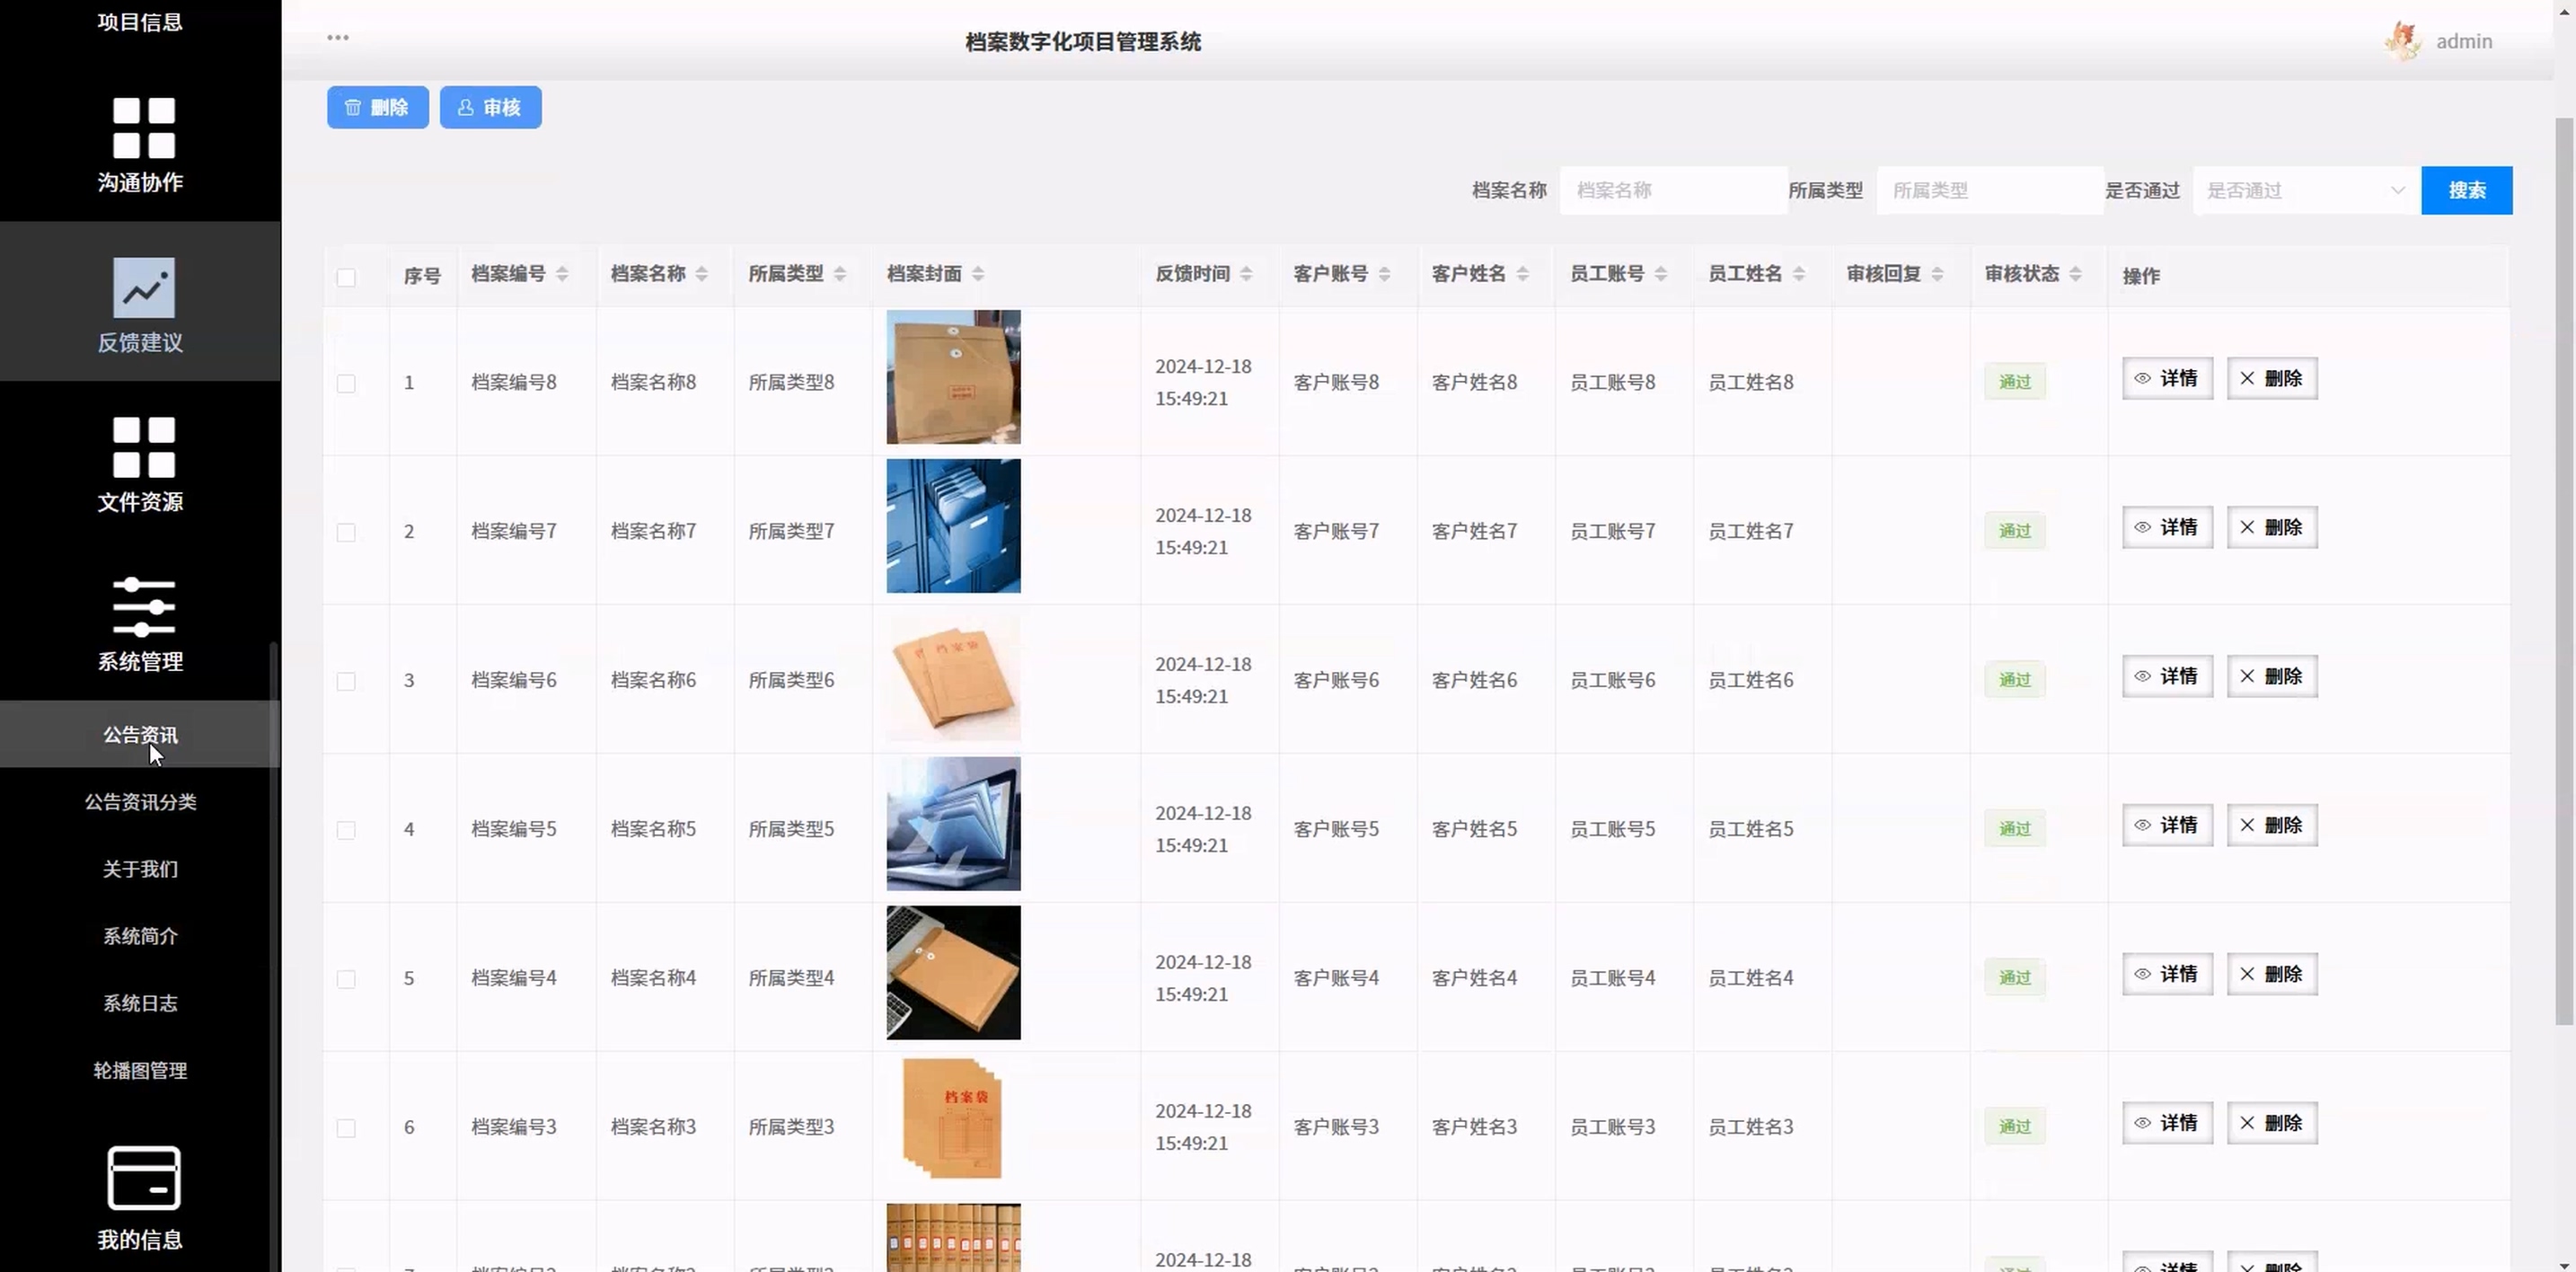Click the blue 搜索 button
Image resolution: width=2576 pixels, height=1272 pixels.
2466,191
